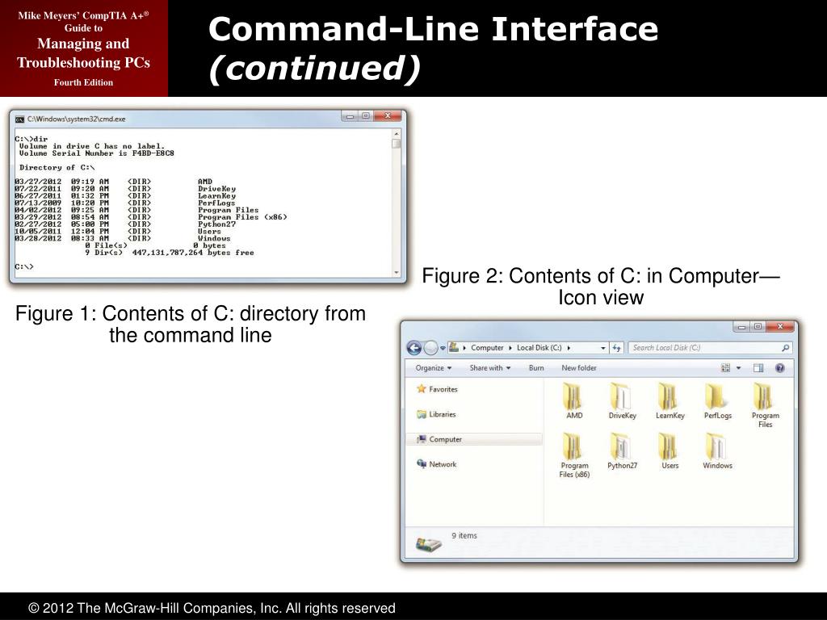This screenshot has width=827, height=620.
Task: Open the Users folder icon
Action: tap(670, 451)
